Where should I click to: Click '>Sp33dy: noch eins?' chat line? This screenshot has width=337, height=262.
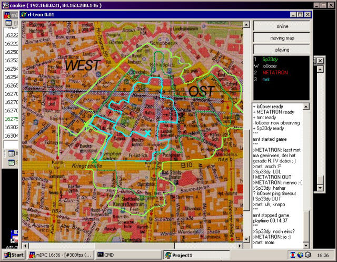274,231
